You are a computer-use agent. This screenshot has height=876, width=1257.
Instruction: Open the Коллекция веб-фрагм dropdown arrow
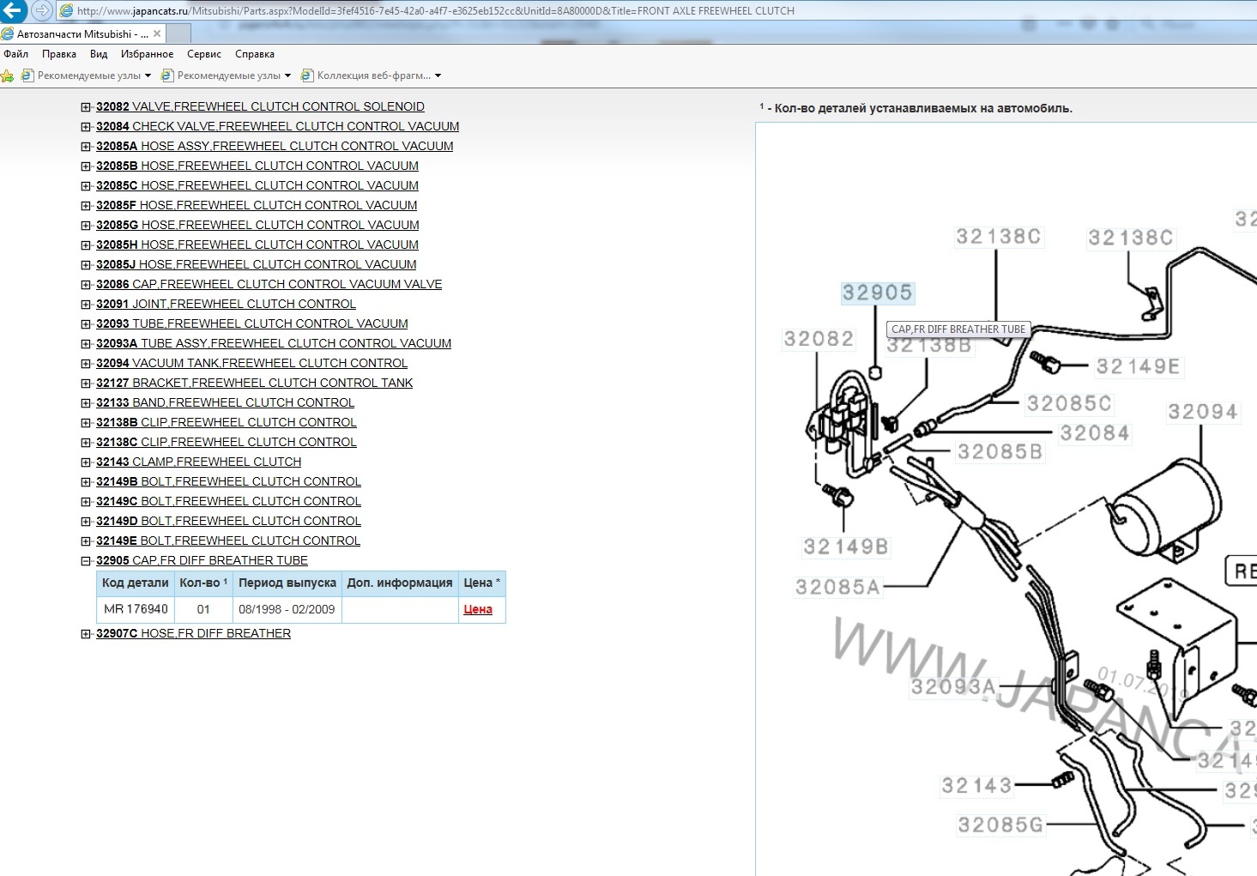click(438, 76)
